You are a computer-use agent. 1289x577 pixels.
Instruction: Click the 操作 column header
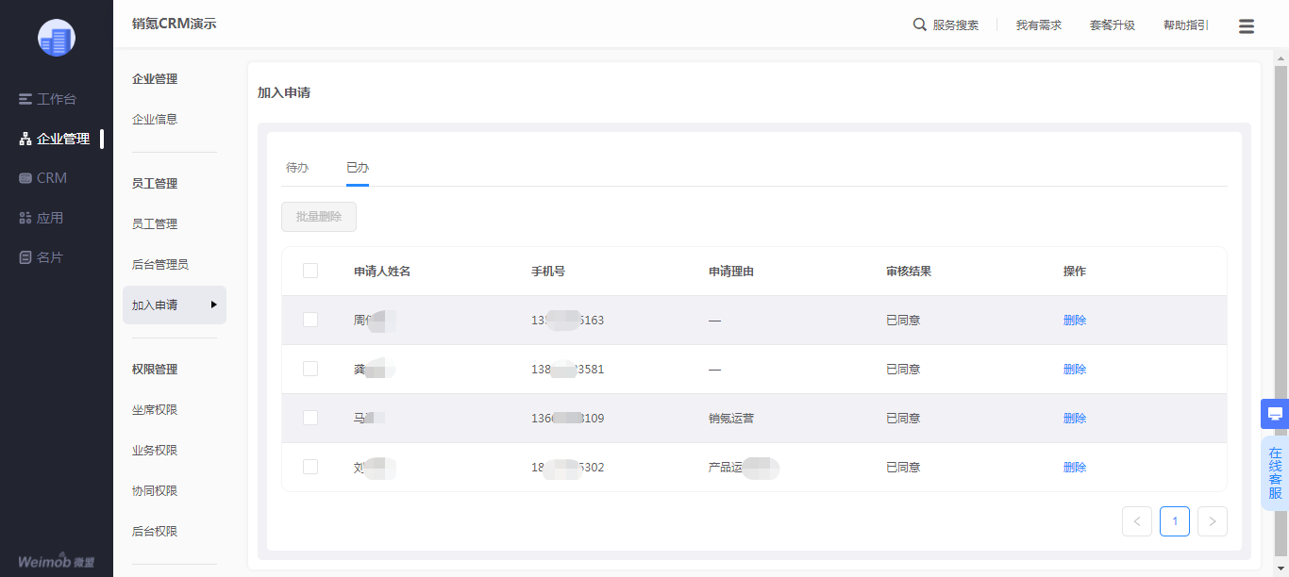pyautogui.click(x=1075, y=272)
